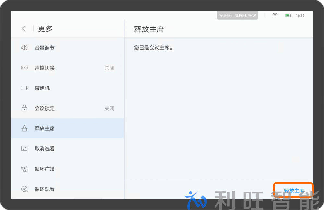This screenshot has width=324, height=210.
Task: Click the loop viewing play icon
Action: tap(24, 189)
